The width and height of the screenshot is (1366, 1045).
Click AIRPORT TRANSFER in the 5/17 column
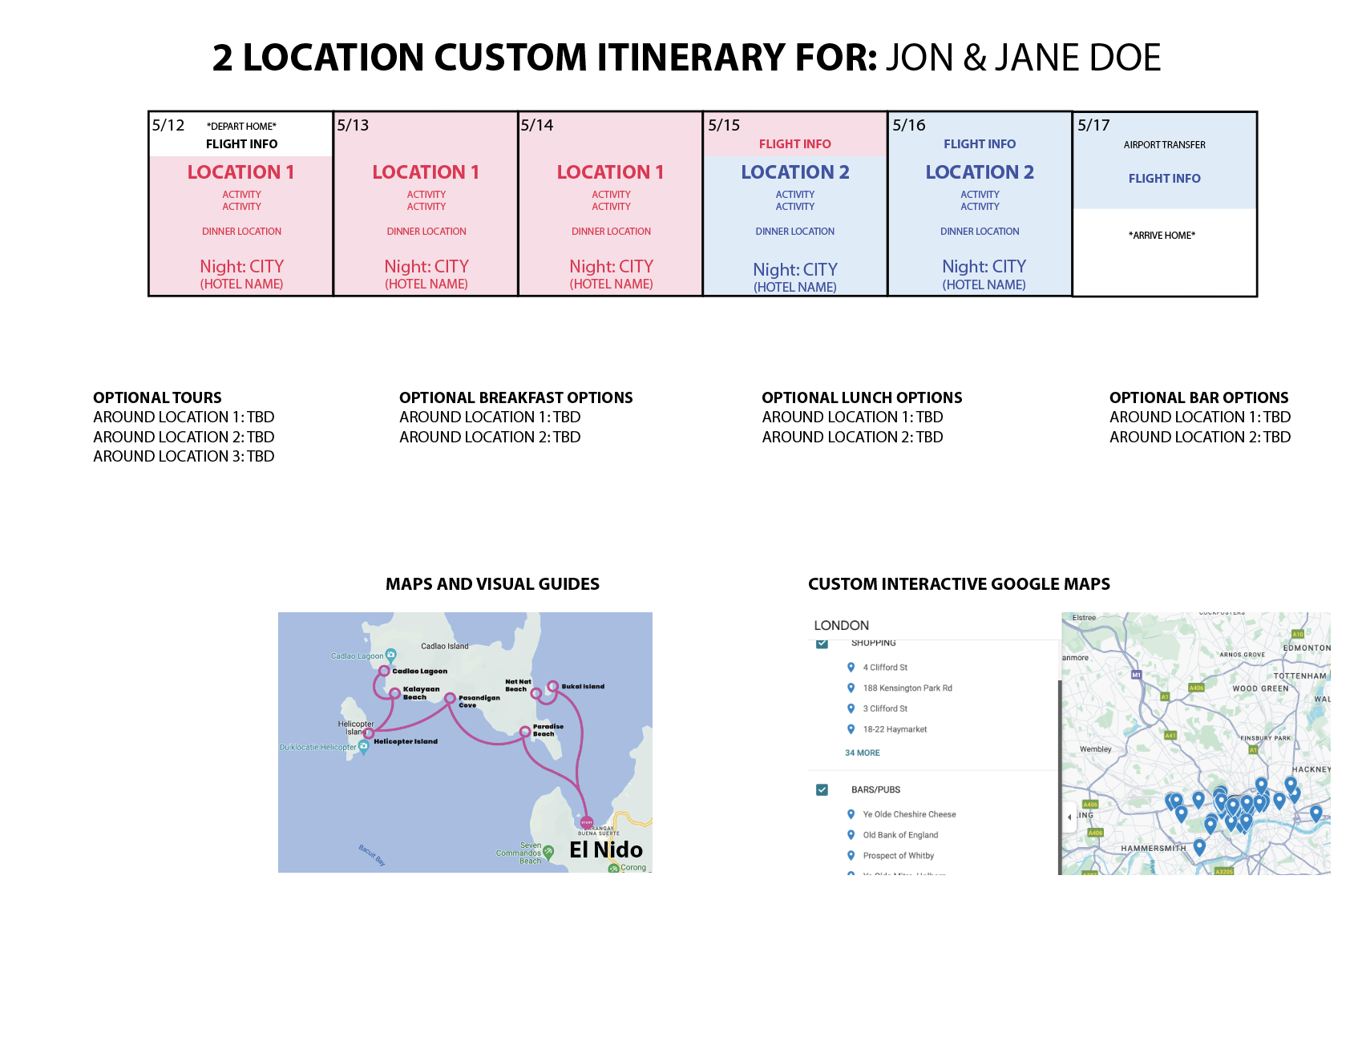1164,145
